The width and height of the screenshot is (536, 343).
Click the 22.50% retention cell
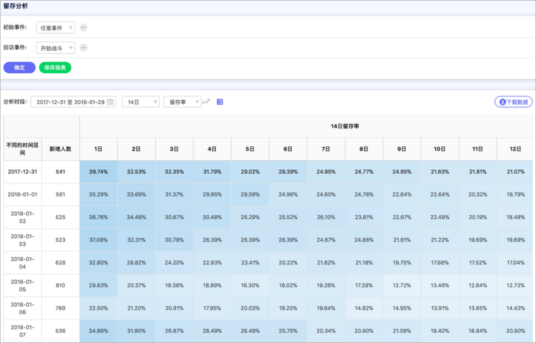99,308
